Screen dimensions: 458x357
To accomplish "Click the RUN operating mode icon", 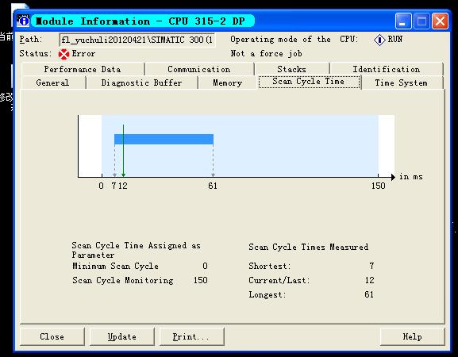I will click(379, 40).
